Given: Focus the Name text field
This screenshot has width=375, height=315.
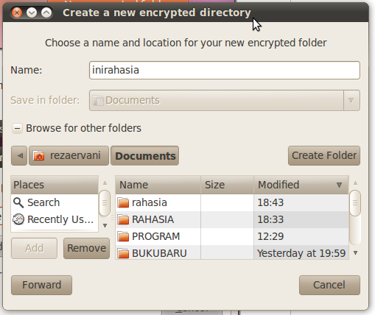Looking at the screenshot, I should pyautogui.click(x=225, y=70).
